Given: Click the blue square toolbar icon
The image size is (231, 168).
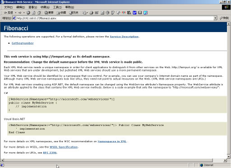Looking at the screenshot, I should point(134,13).
